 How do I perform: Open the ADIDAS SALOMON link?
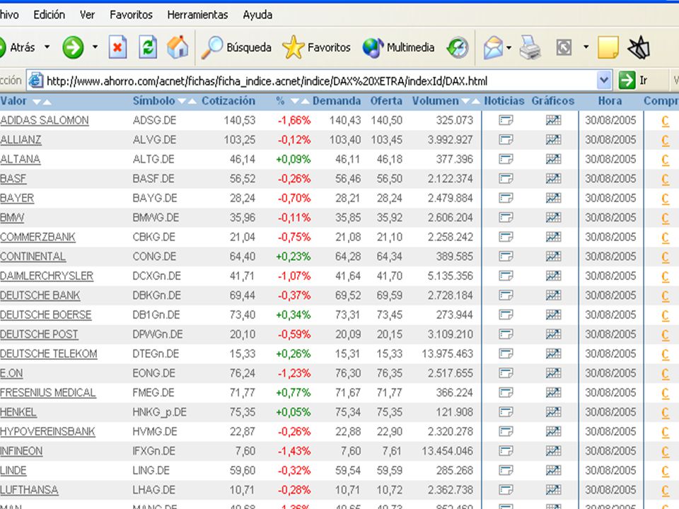coord(44,120)
